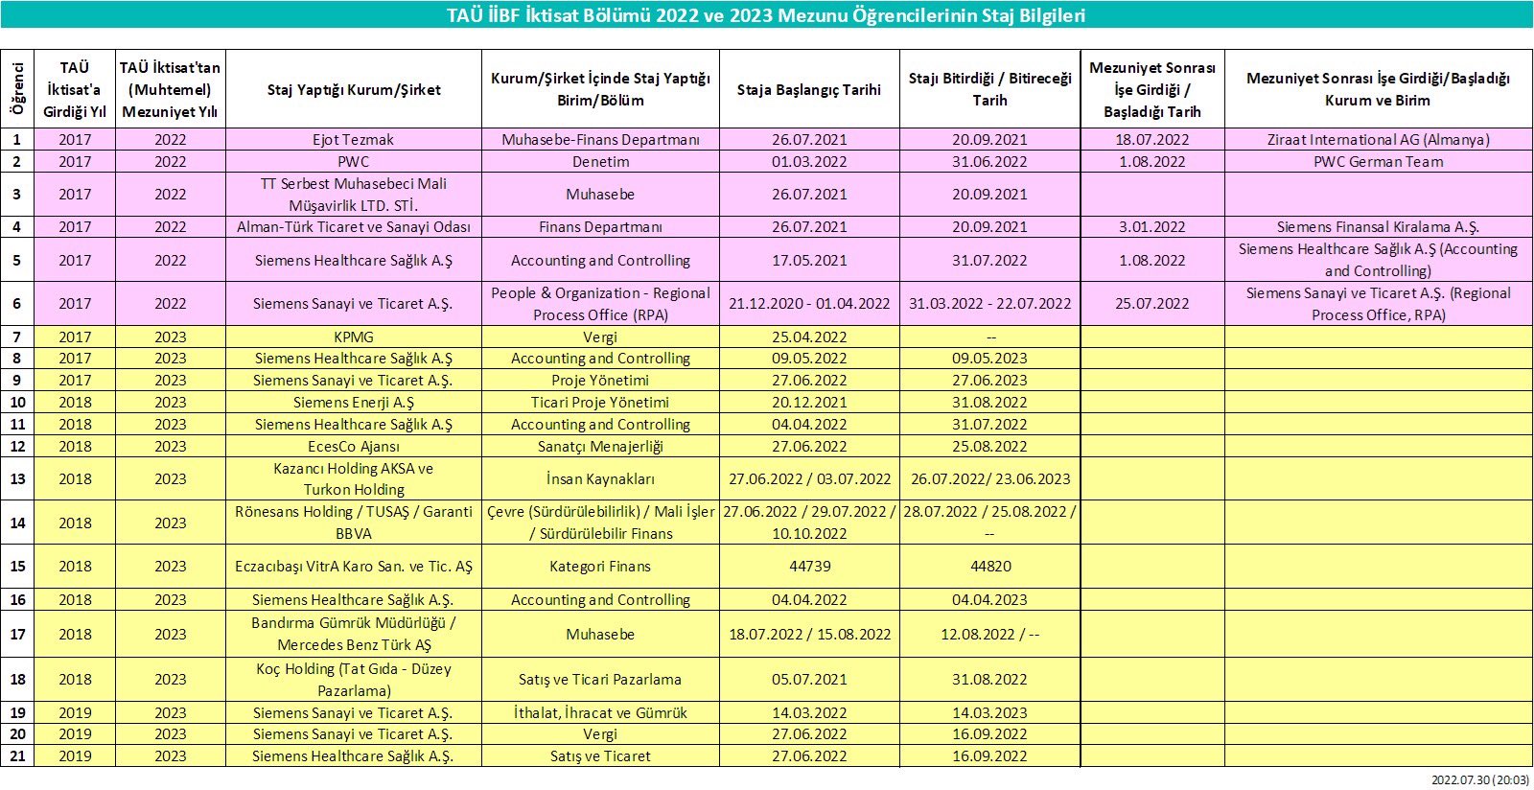1534x790 pixels.
Task: Select the 'Staj Yaptığı Kurum/Şirket' column header
Action: click(354, 89)
